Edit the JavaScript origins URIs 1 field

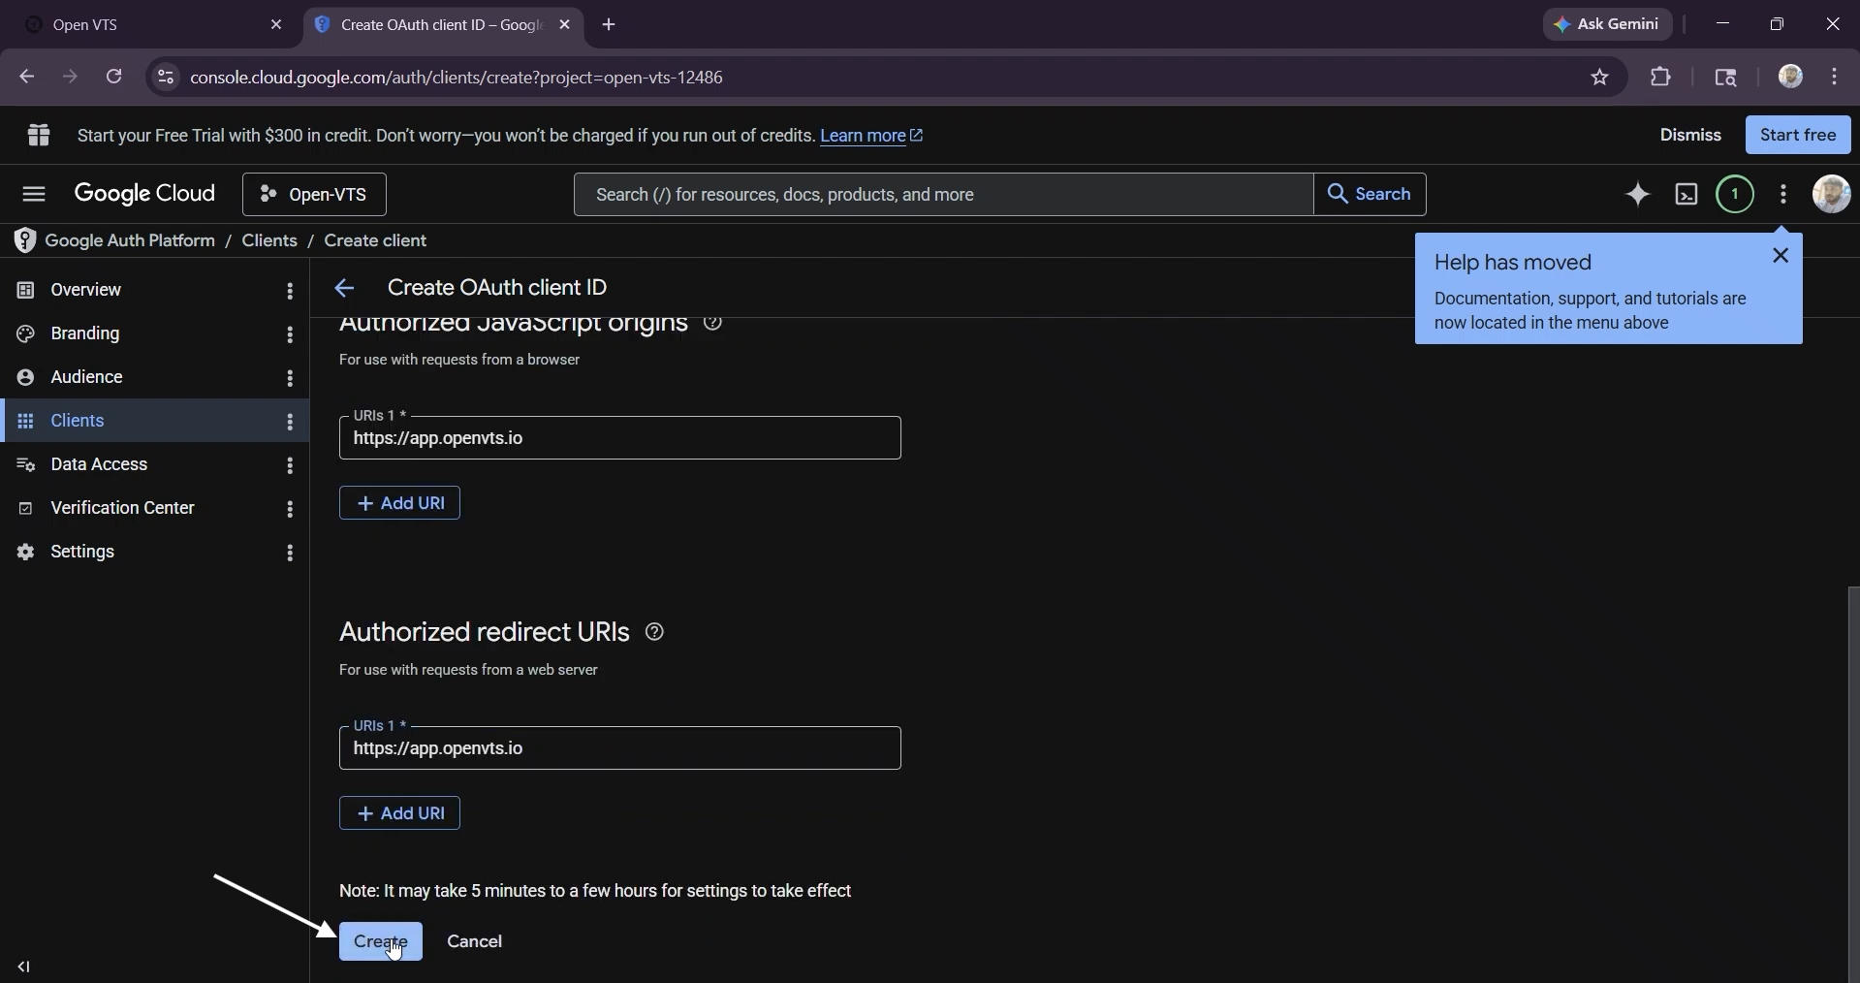coord(620,438)
